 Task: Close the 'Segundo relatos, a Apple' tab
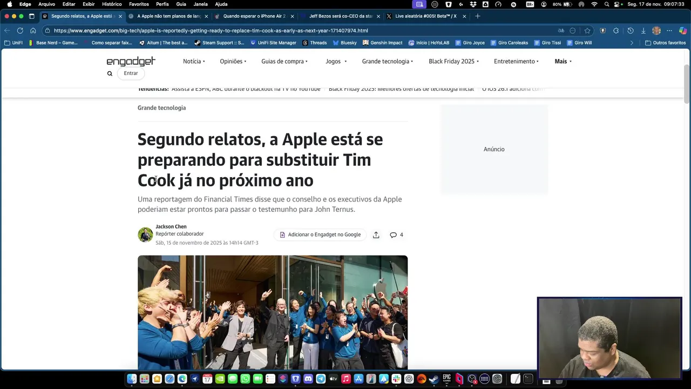coord(120,16)
